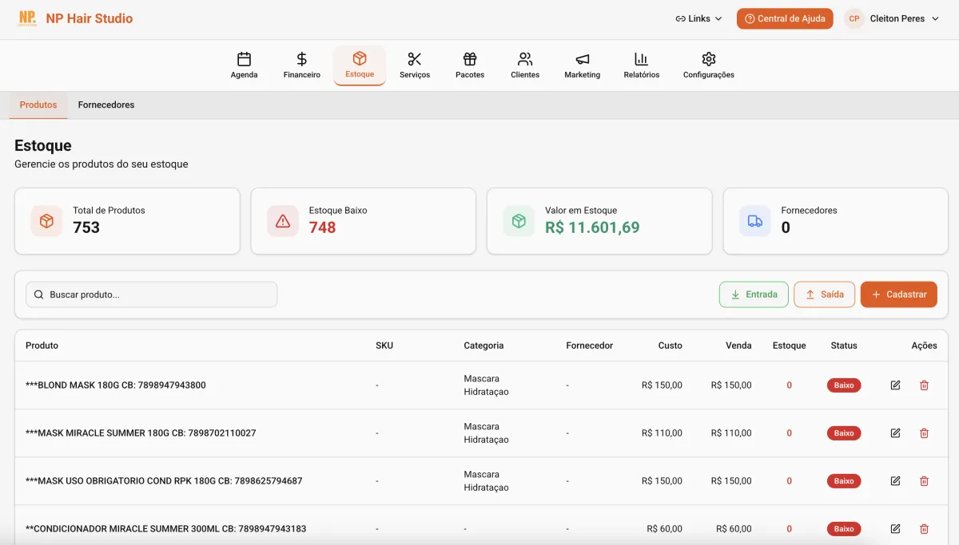The width and height of the screenshot is (959, 545).
Task: Expand the Cleiton Peres account menu
Action: [x=892, y=18]
